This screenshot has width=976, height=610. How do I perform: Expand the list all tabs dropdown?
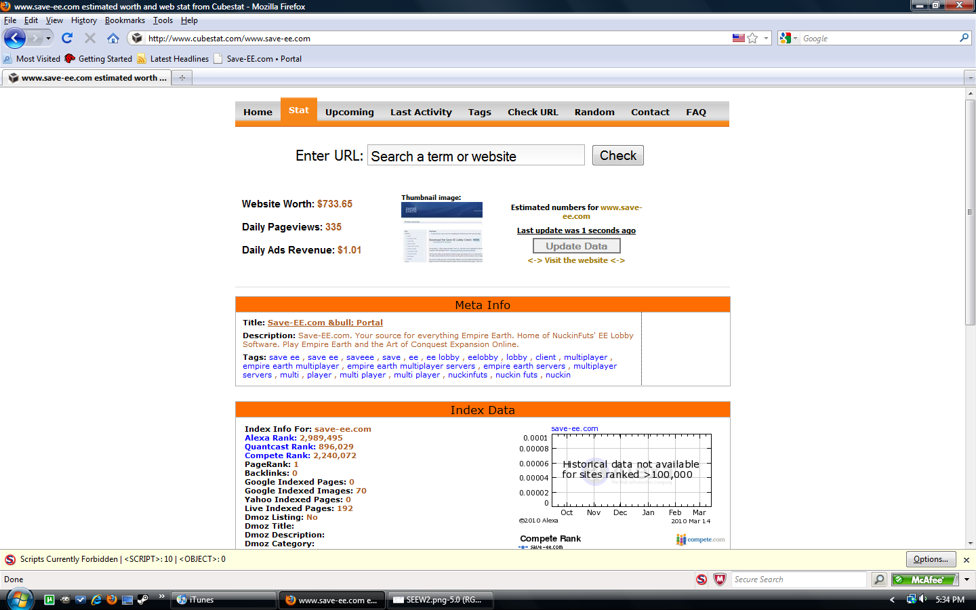click(x=970, y=78)
